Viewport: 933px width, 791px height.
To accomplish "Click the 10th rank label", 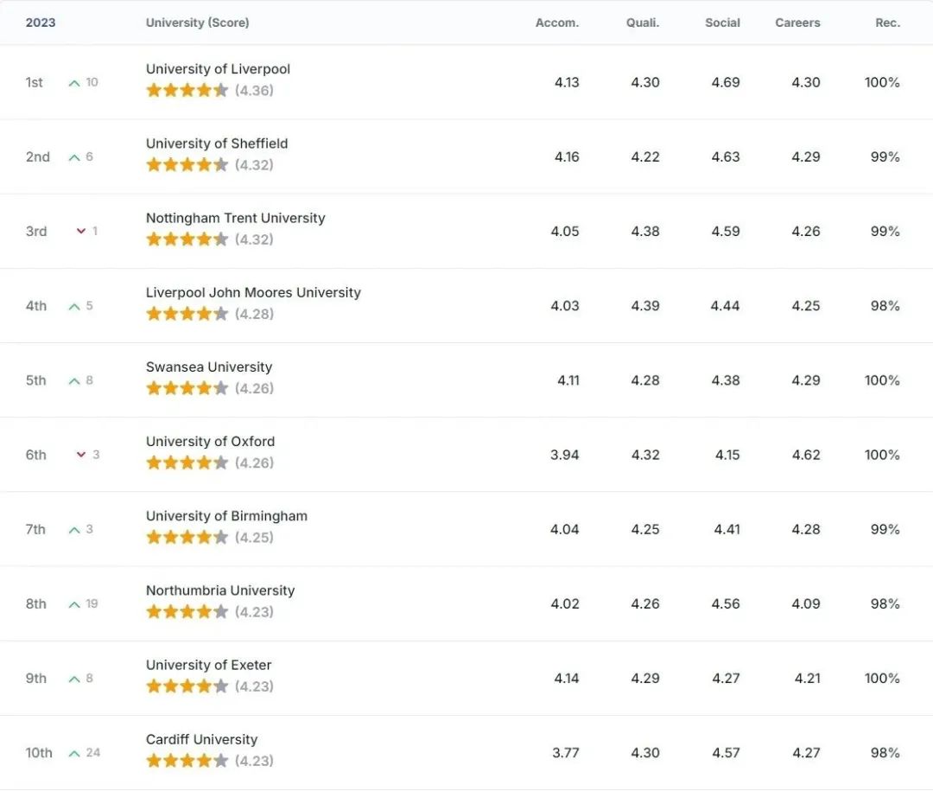I will [x=39, y=752].
